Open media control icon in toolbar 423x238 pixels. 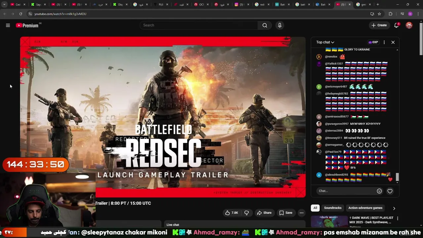pos(402,14)
